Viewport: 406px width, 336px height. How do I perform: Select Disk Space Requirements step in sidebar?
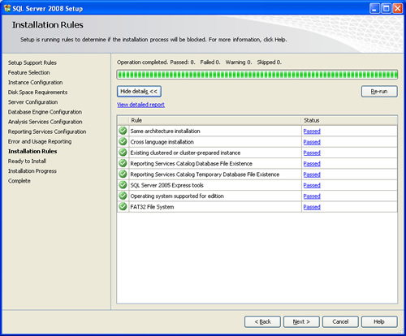click(37, 93)
